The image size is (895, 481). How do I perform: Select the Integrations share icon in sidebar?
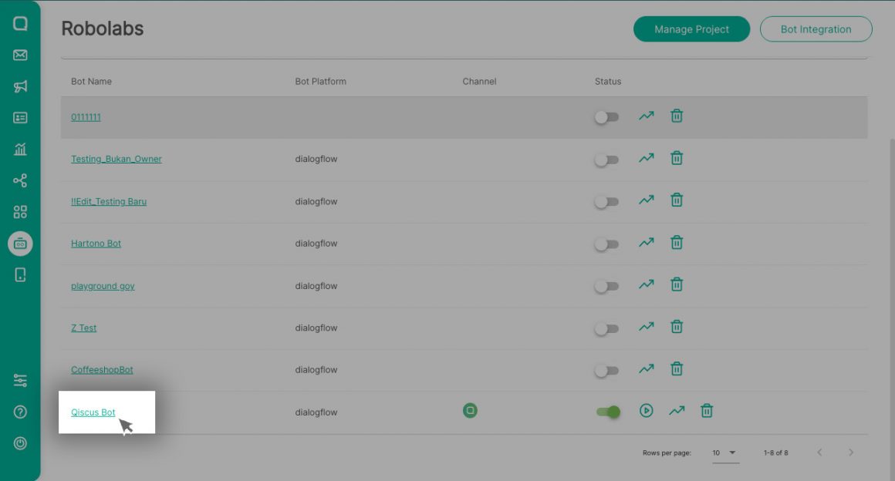[20, 180]
